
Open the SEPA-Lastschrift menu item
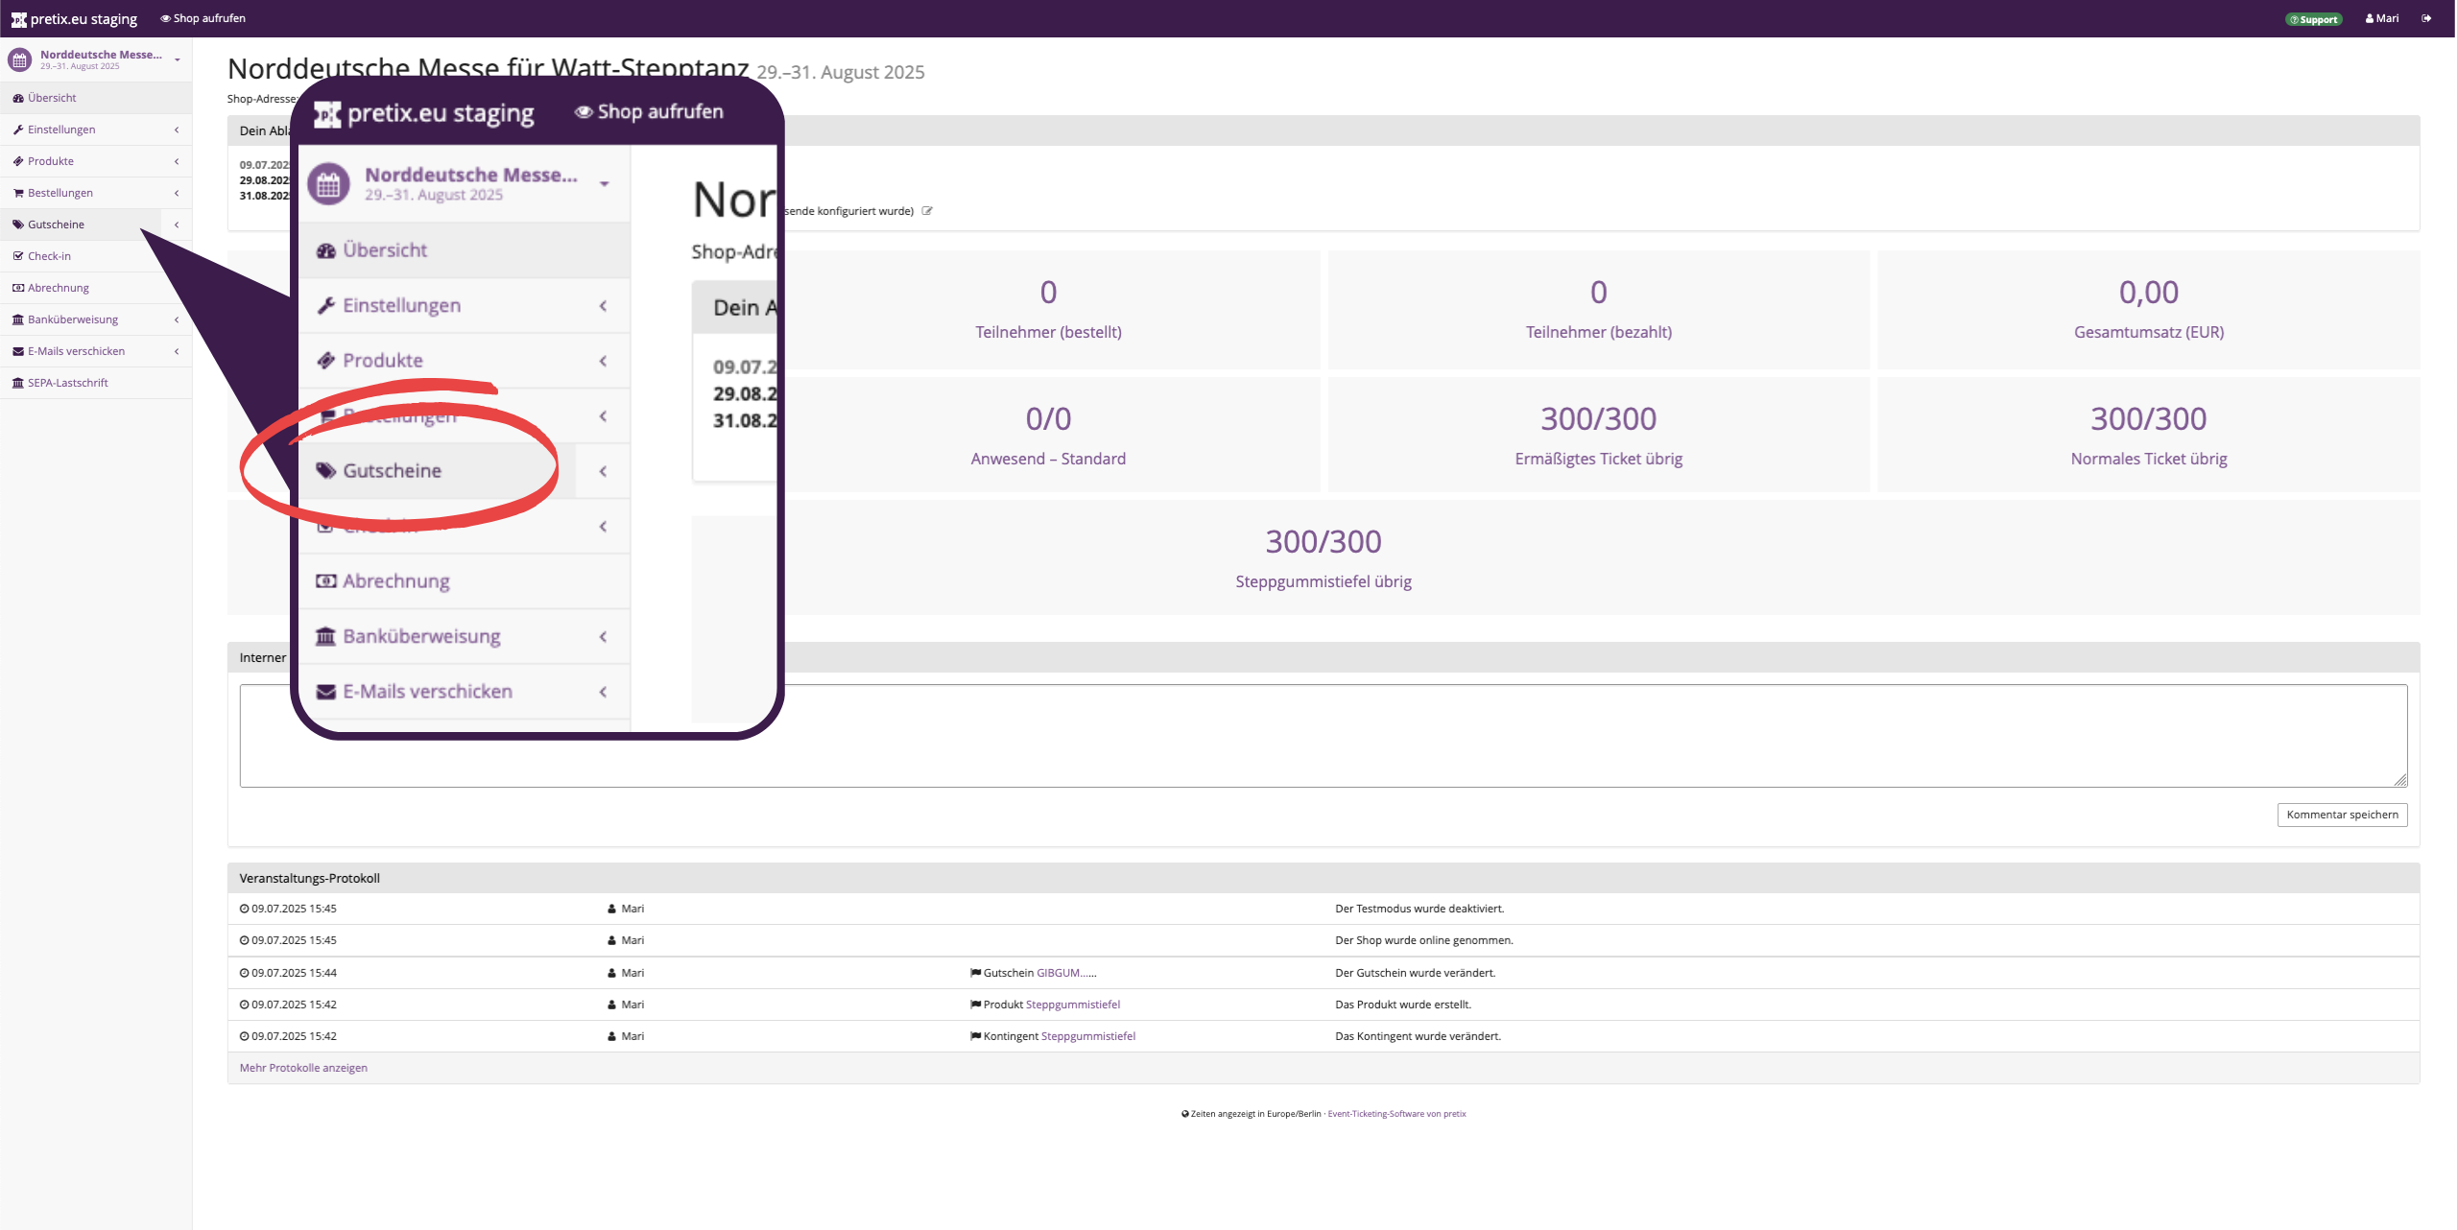click(x=67, y=383)
